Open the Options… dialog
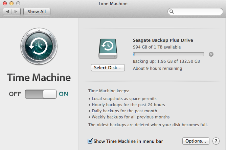Screen dimensions: 226x150 (x=196, y=141)
